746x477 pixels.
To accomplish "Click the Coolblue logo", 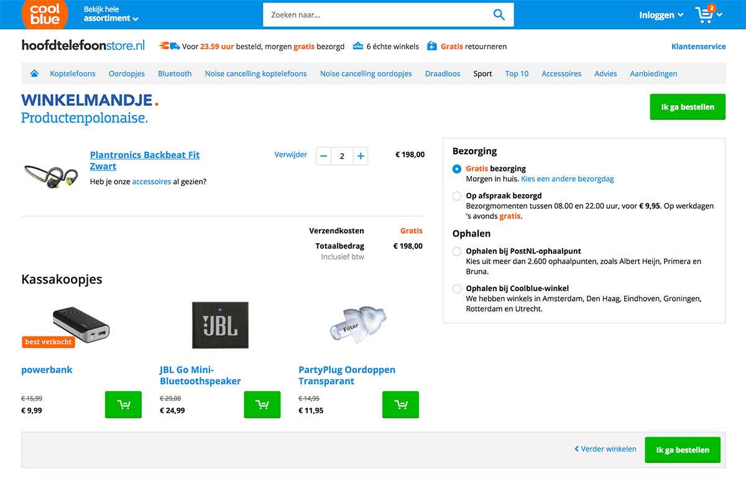I will [x=45, y=14].
